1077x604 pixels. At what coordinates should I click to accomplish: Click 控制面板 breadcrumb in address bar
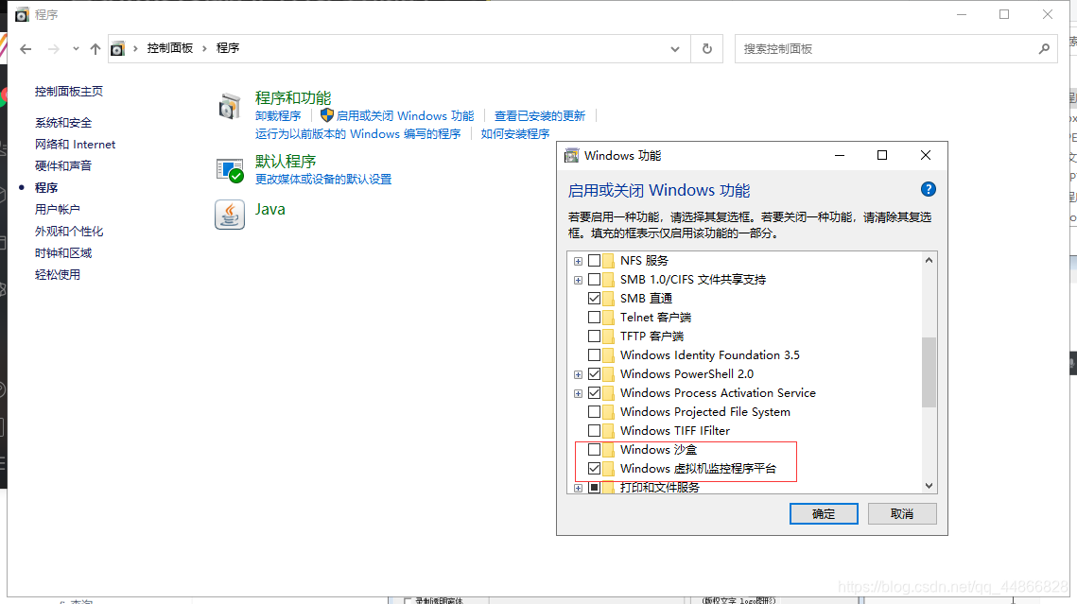169,48
